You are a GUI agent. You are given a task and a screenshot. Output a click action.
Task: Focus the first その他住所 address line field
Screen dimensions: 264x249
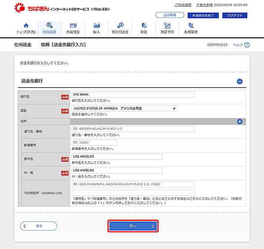[133, 184]
